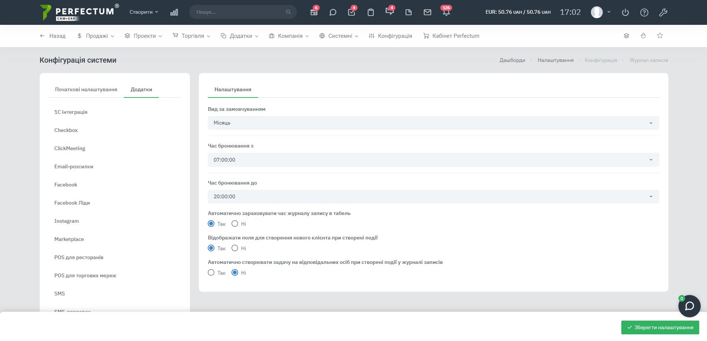Click the star favorites icon
The height and width of the screenshot is (341, 707).
click(660, 36)
